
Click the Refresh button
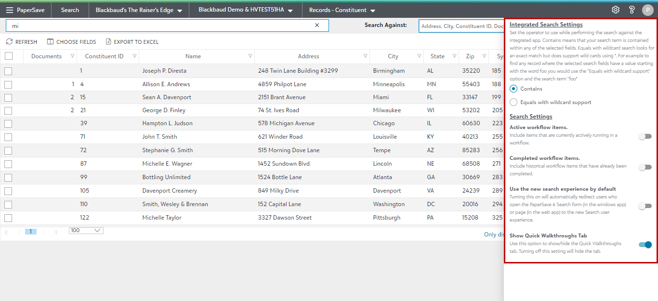(x=22, y=42)
